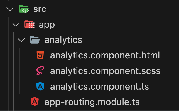The height and width of the screenshot is (111, 179).
Task: Open analytics.component.html file
Action: pos(105,55)
